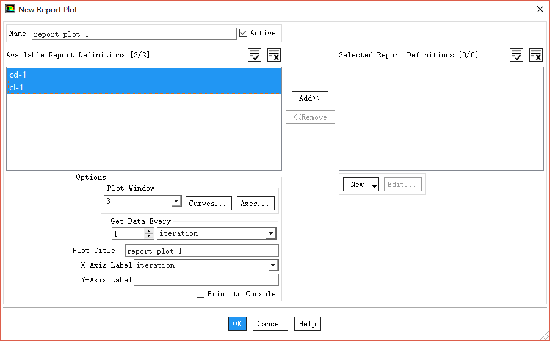Screen dimensions: 550x341
Task: Click the Fluent app icon in title bar
Action: click(x=10, y=10)
